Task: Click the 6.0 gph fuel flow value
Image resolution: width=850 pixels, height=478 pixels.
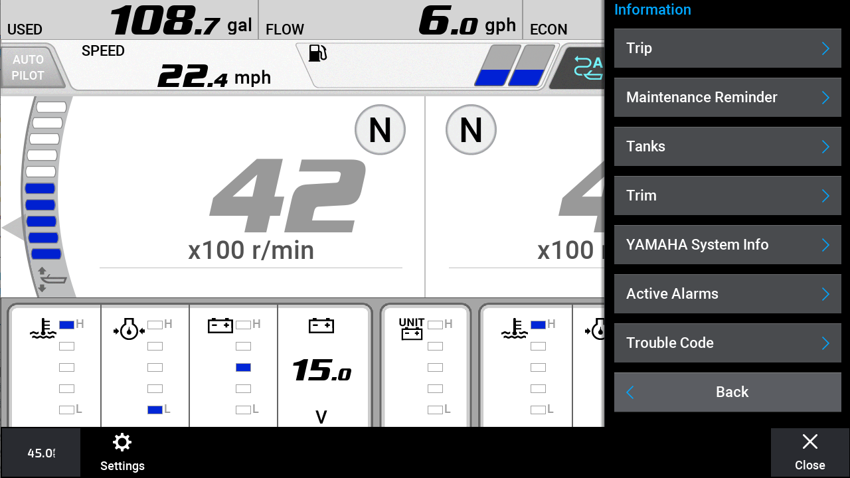Action: pyautogui.click(x=467, y=20)
